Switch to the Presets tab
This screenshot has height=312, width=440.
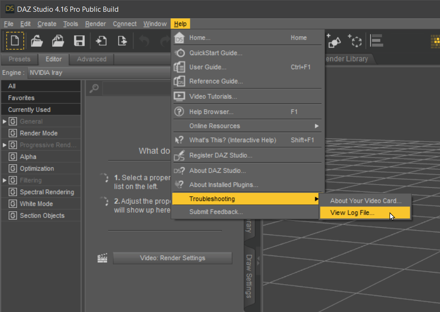pos(19,59)
